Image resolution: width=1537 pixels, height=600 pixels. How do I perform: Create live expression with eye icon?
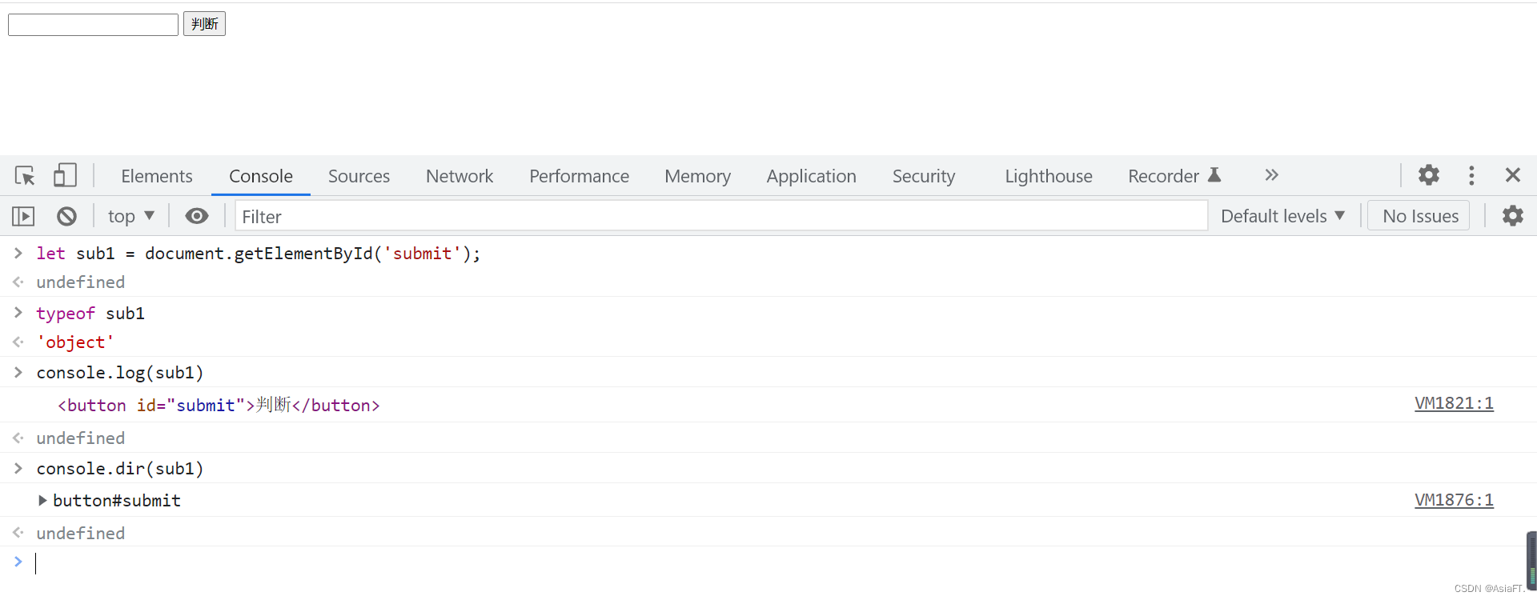click(197, 216)
